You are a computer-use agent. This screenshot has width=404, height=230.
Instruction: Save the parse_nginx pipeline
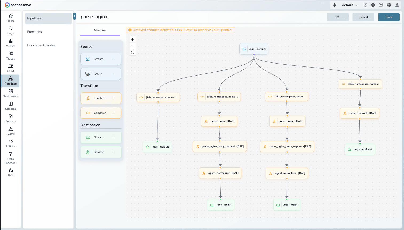pyautogui.click(x=389, y=17)
